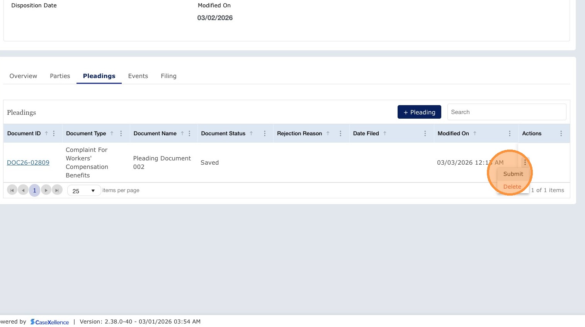Sort by Document Name arrow icon

[182, 133]
